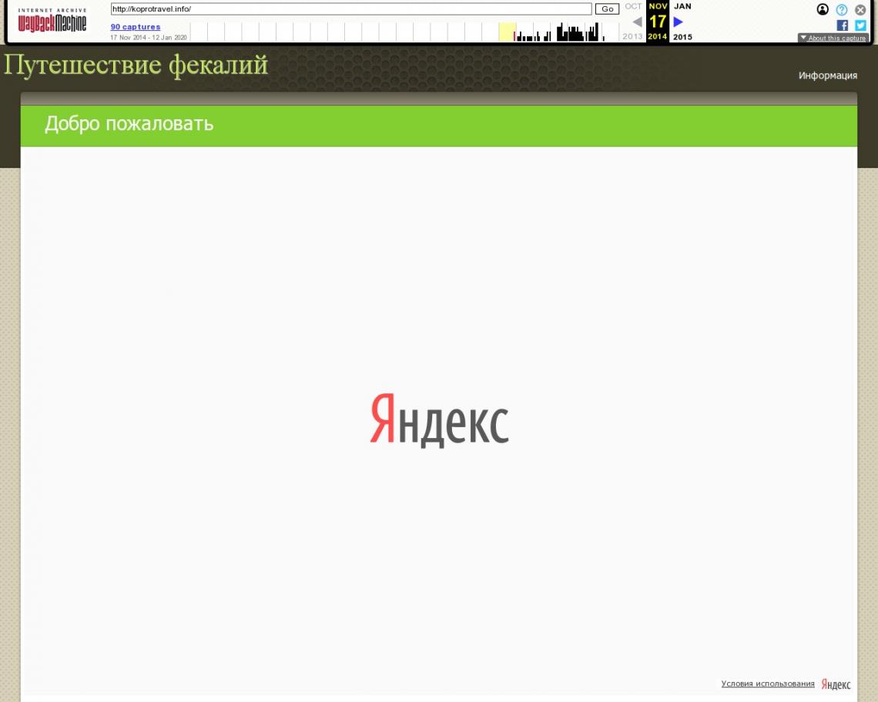The width and height of the screenshot is (878, 702).
Task: Share this capture on Facebook
Action: coord(842,25)
